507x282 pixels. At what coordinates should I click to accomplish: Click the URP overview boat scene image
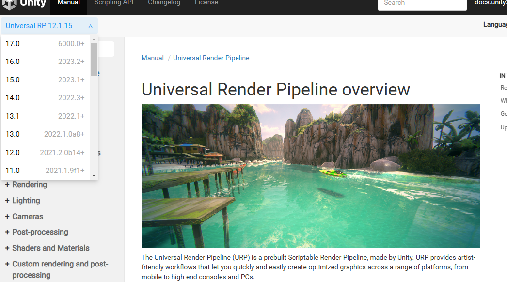311,176
